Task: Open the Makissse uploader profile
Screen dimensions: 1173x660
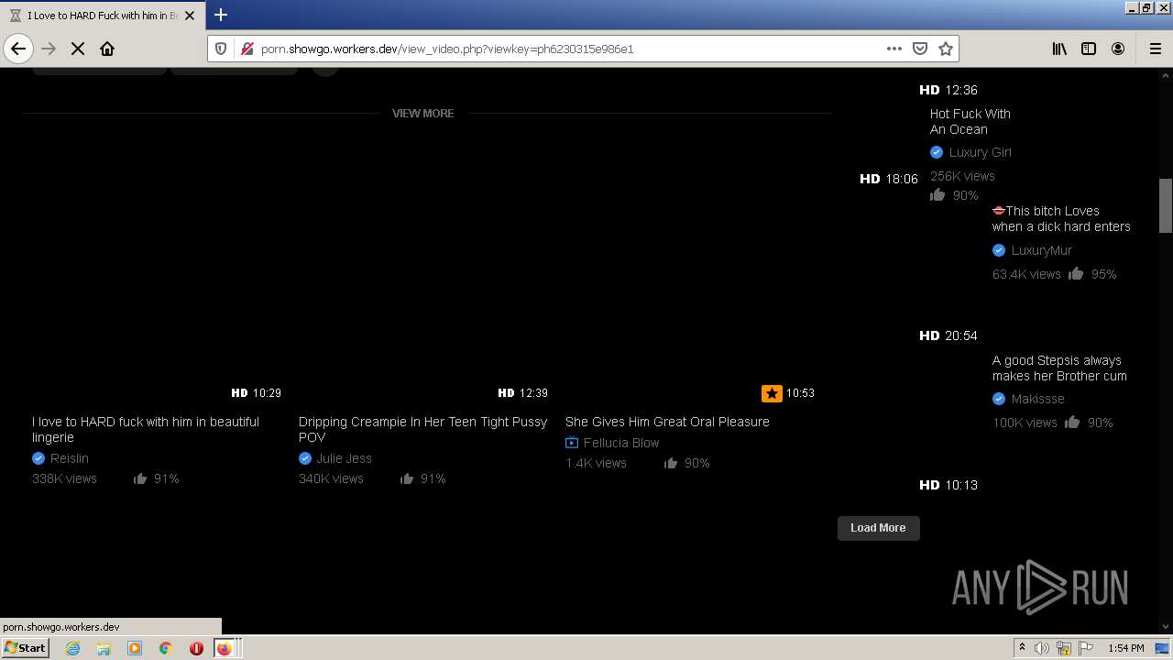Action: 1037,399
